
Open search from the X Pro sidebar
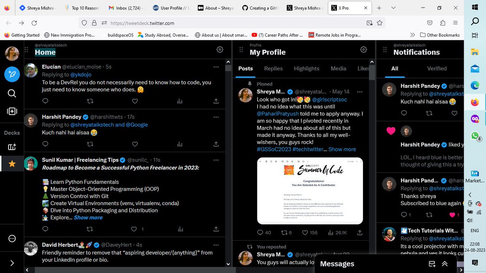pyautogui.click(x=12, y=93)
